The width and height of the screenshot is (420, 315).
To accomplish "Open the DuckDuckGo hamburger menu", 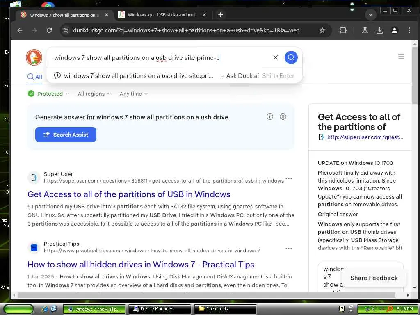I will point(401,56).
